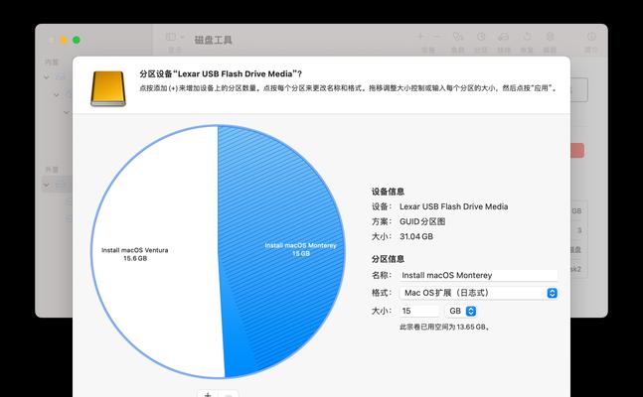
Task: Click sidebar view icon in Disk Utility toolbar
Action: pyautogui.click(x=171, y=38)
